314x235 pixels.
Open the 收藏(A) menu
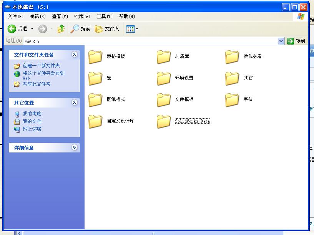82,17
